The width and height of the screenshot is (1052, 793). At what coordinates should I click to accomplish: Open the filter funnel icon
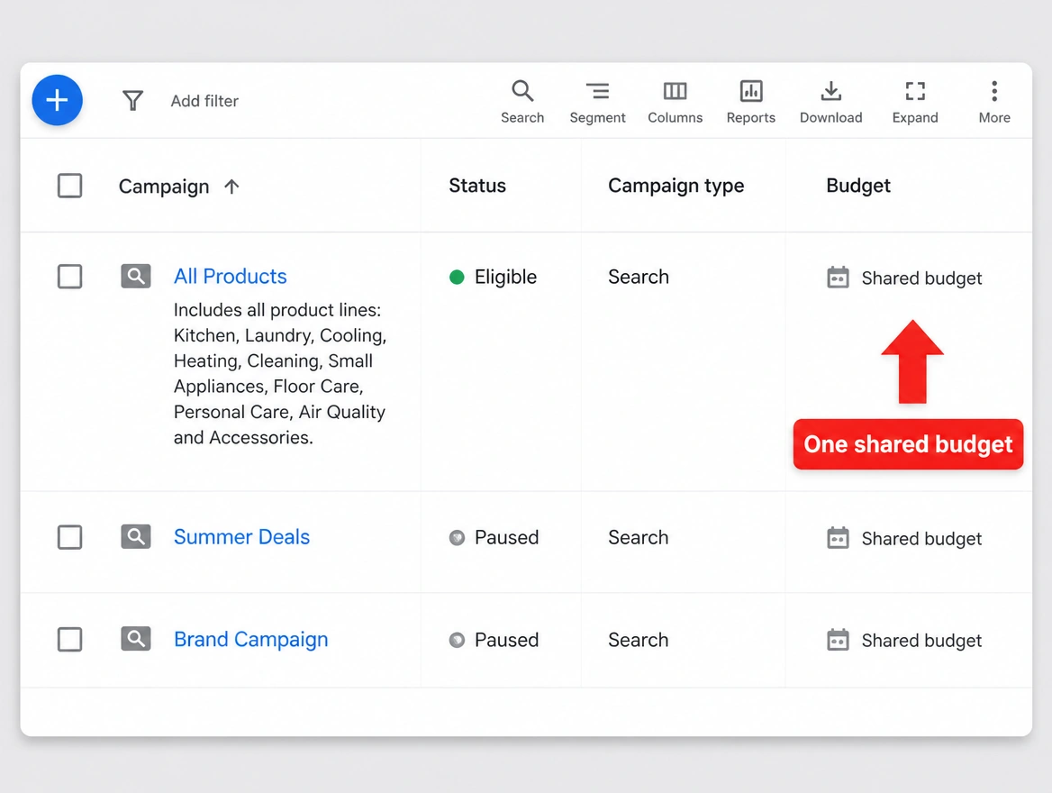(132, 101)
